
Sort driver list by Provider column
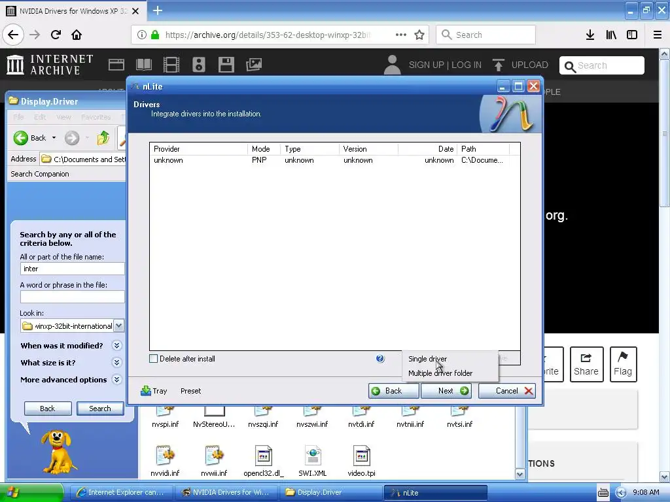(x=199, y=149)
